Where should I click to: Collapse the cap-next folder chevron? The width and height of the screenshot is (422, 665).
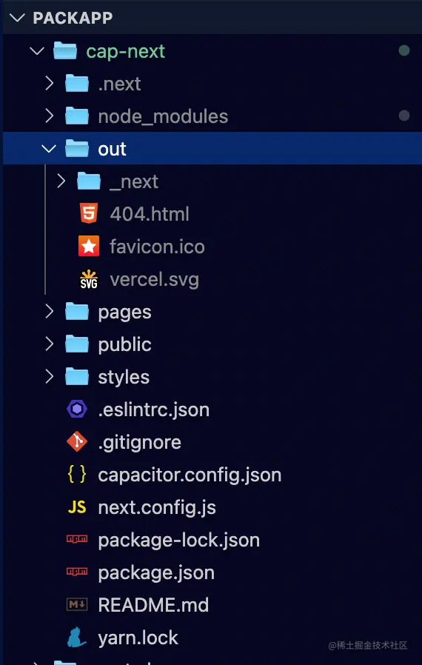pyautogui.click(x=37, y=51)
